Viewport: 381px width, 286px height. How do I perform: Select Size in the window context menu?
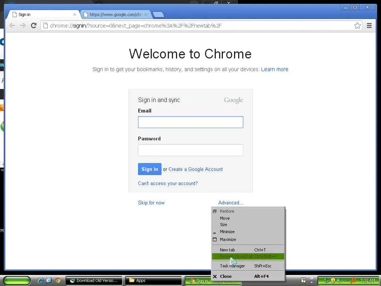coord(248,225)
